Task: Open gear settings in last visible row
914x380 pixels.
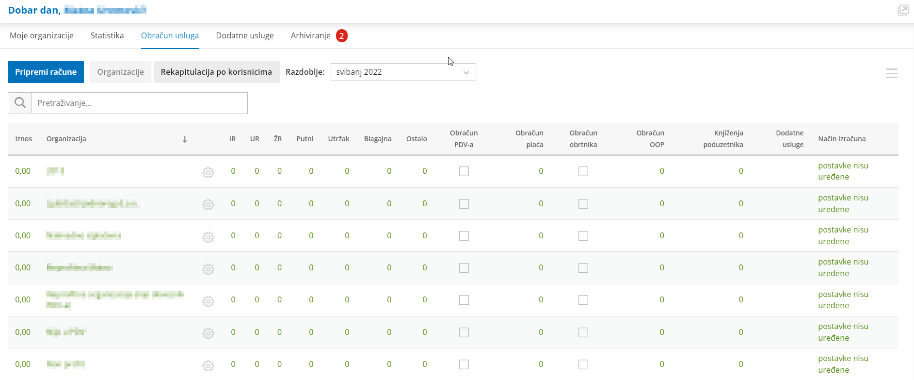Action: point(208,365)
